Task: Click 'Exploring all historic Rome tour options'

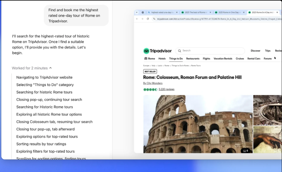Action: (49, 114)
